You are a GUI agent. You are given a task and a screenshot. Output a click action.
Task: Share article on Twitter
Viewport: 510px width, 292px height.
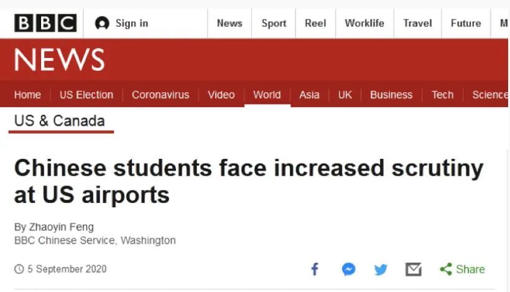381,270
